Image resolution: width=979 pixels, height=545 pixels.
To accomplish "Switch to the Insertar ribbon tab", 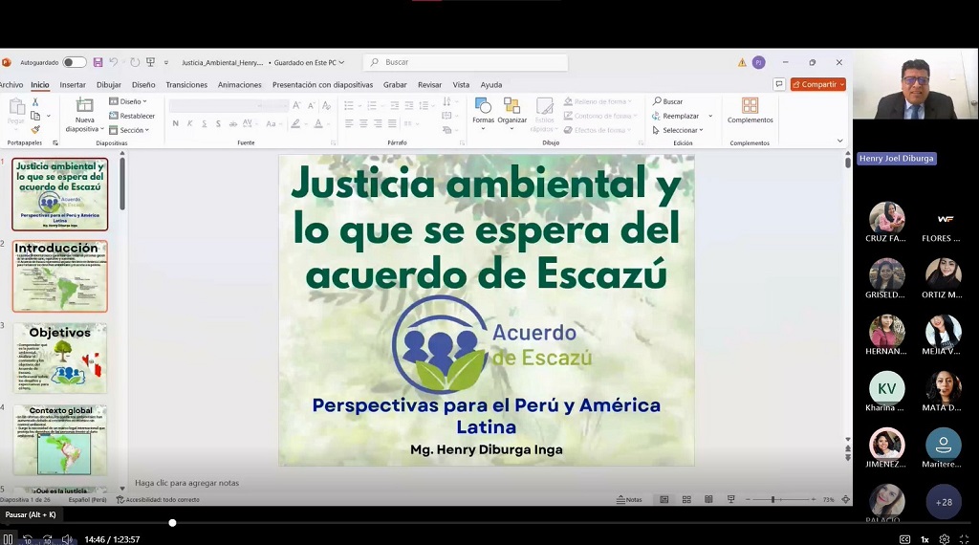I will coord(73,84).
